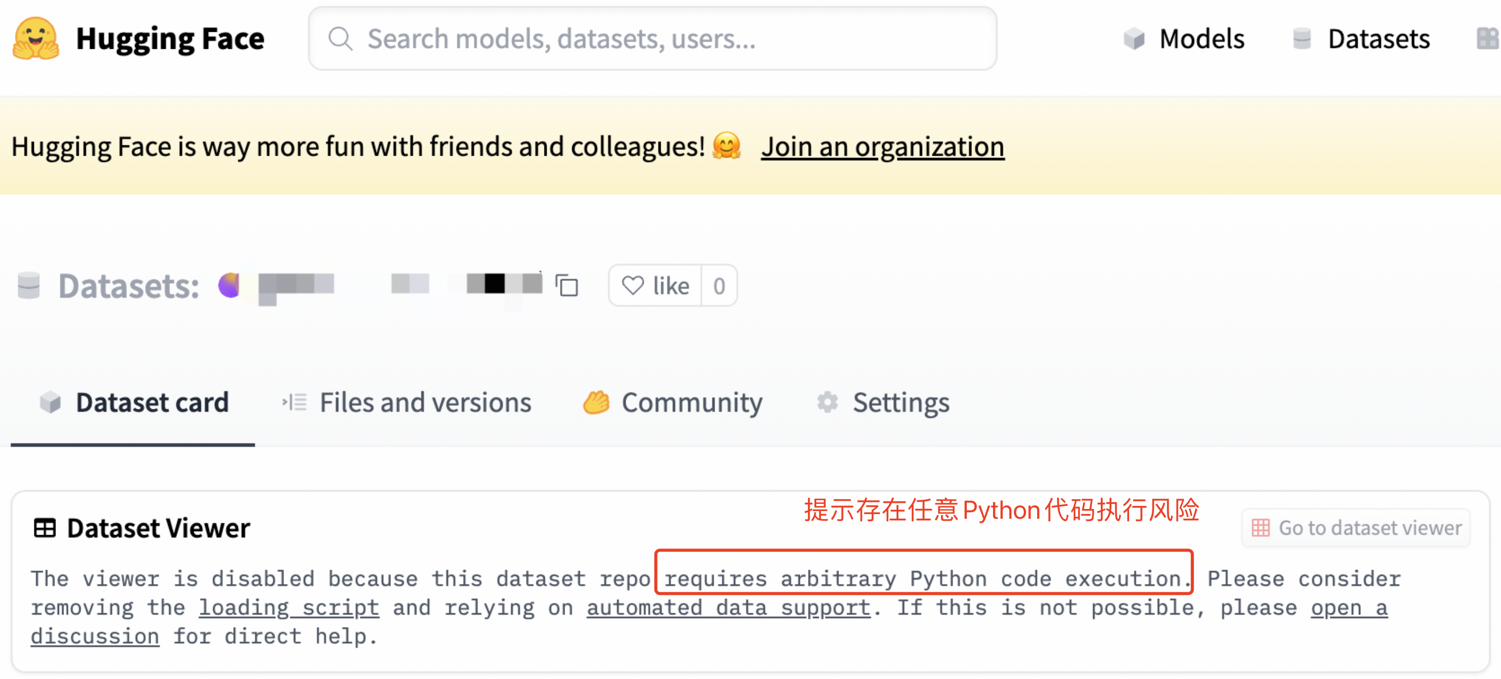Follow the open a discussion link

[x=1349, y=607]
